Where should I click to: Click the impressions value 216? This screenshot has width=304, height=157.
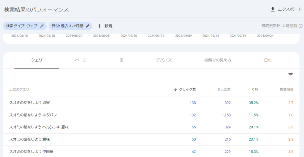(x=228, y=140)
